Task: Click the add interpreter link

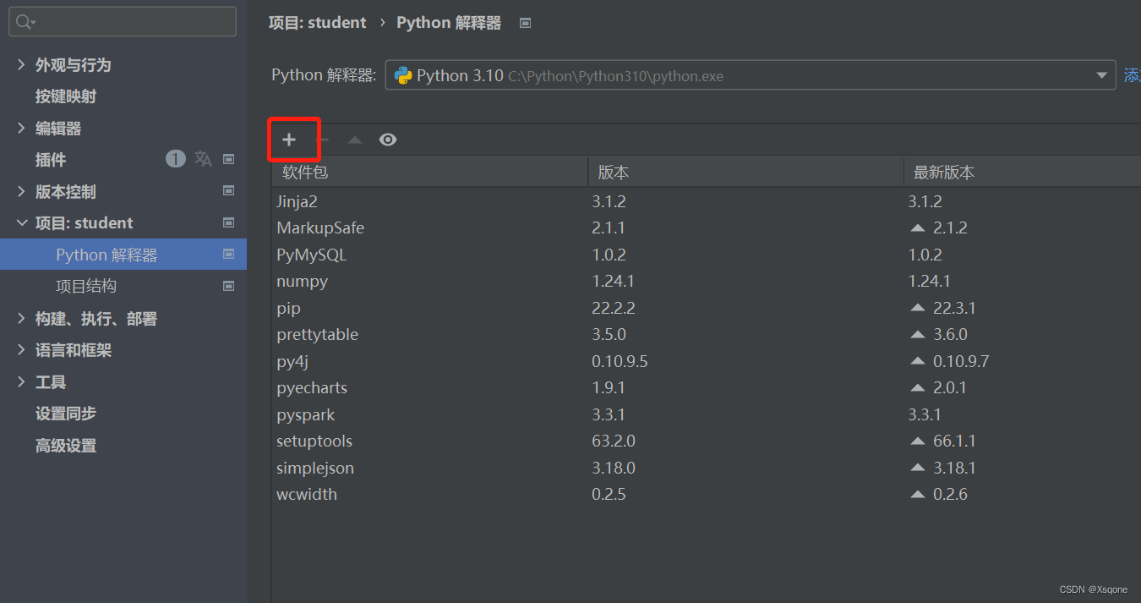Action: pyautogui.click(x=1132, y=75)
